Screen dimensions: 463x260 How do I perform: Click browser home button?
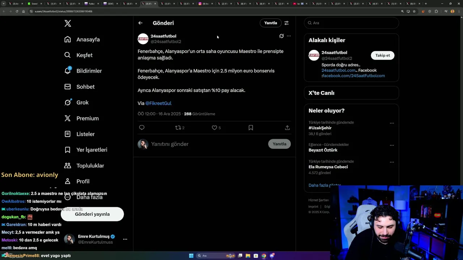click(24, 11)
